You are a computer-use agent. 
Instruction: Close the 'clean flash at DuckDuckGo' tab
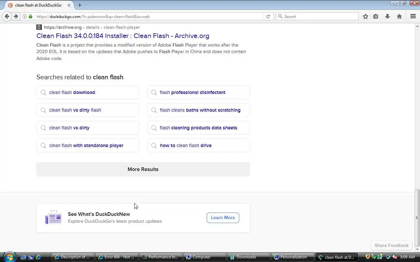click(x=69, y=5)
